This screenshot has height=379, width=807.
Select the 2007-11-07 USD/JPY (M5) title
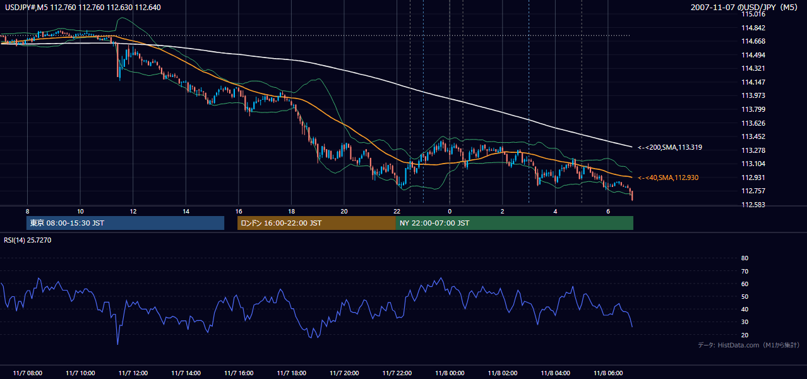click(x=745, y=8)
